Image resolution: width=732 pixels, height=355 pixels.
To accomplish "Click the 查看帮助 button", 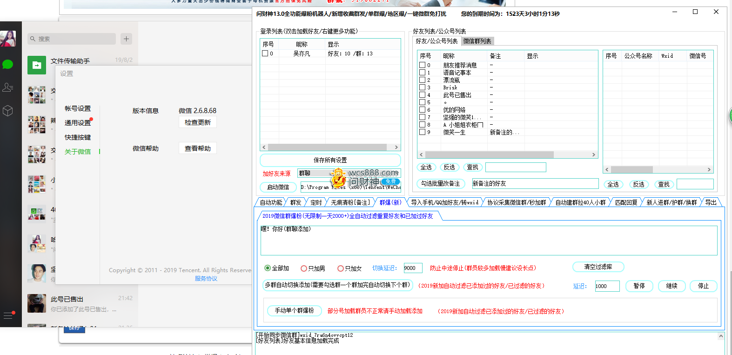I will click(198, 148).
